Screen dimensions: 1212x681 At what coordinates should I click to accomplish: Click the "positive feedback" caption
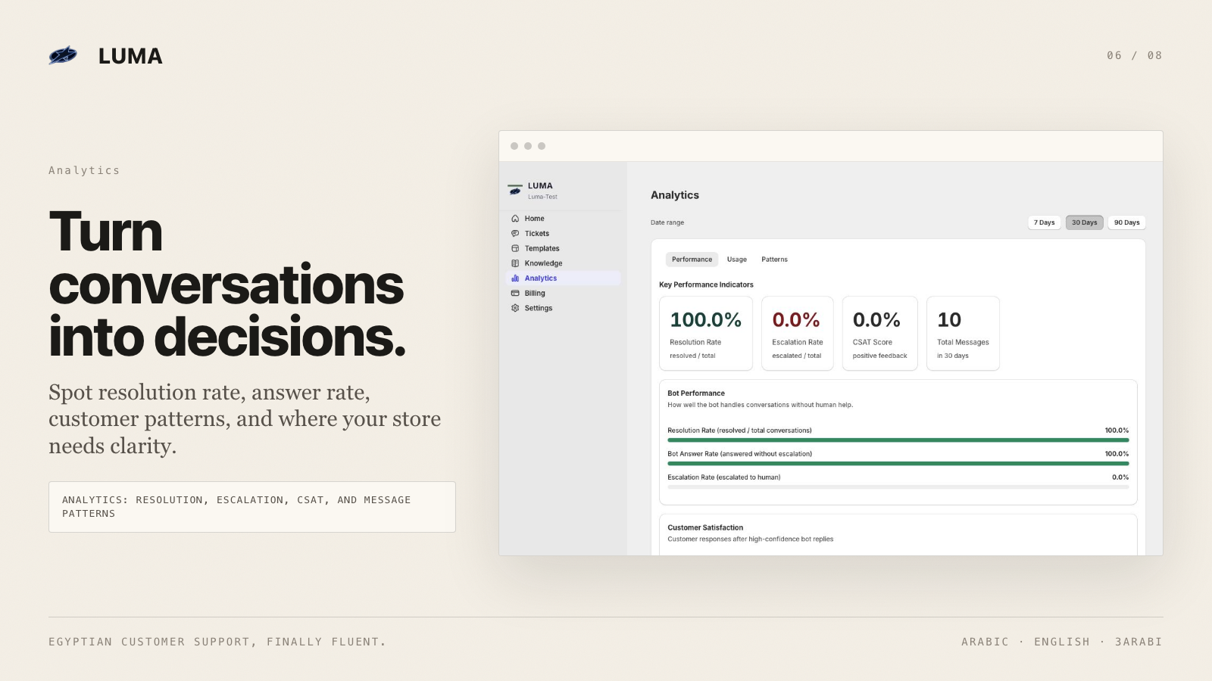879,356
